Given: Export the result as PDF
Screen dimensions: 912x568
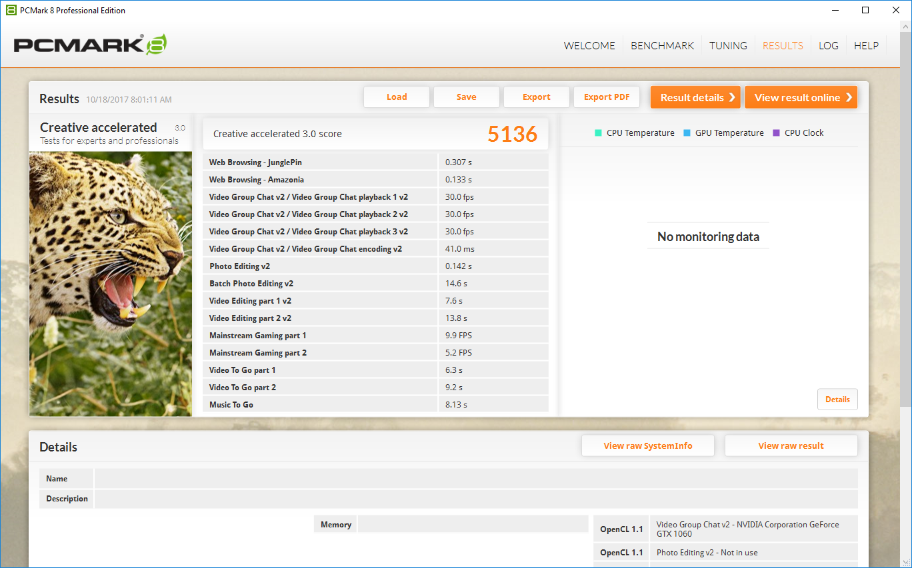Looking at the screenshot, I should 607,97.
